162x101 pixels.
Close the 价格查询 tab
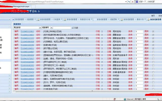coord(62,19)
